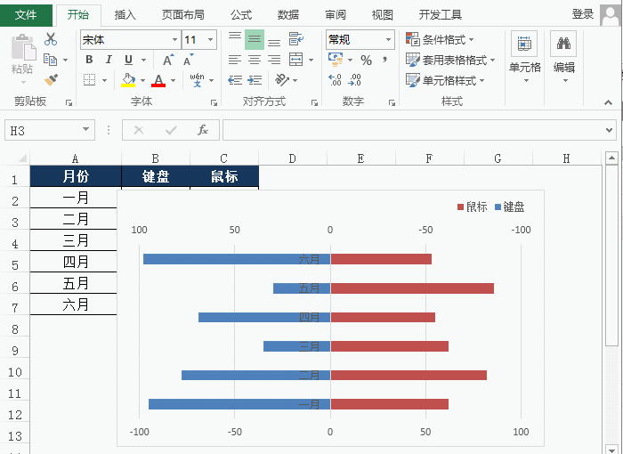Align cell text to the left
This screenshot has width=623, height=454.
tap(235, 60)
